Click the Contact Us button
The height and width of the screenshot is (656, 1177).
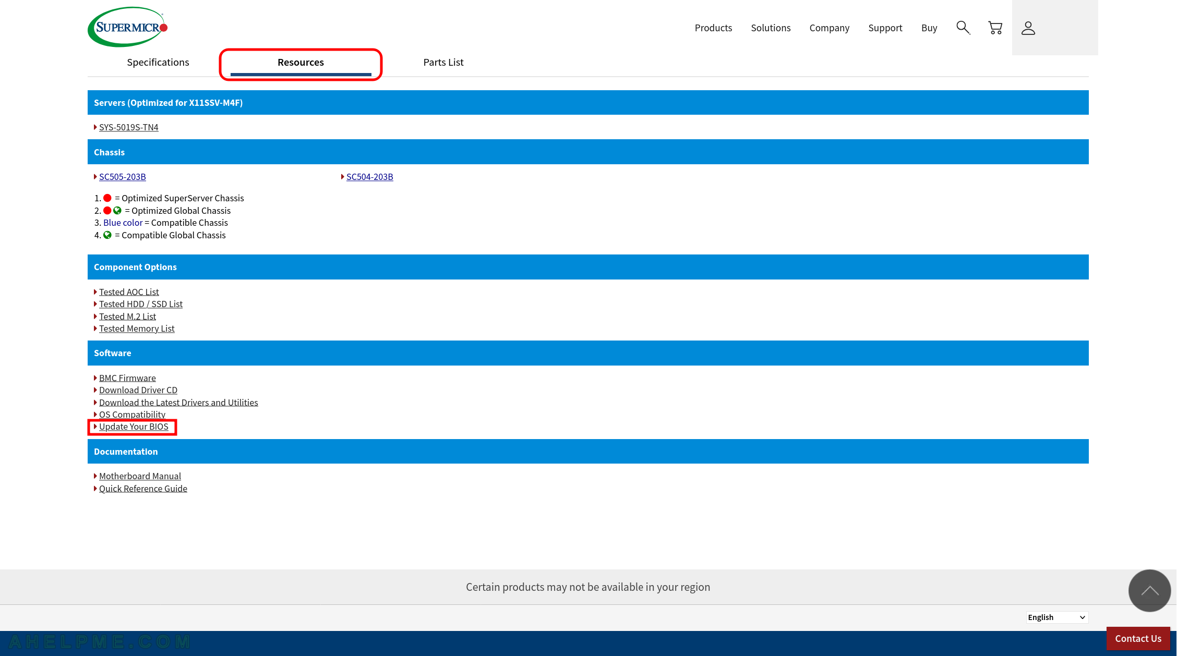pyautogui.click(x=1138, y=638)
